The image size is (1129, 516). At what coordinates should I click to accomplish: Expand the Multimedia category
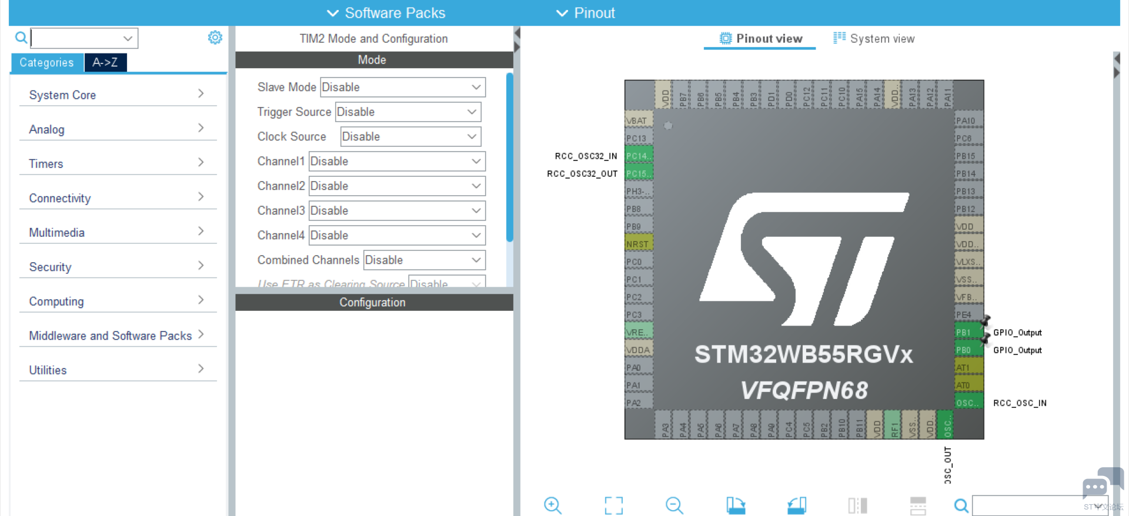click(x=118, y=232)
